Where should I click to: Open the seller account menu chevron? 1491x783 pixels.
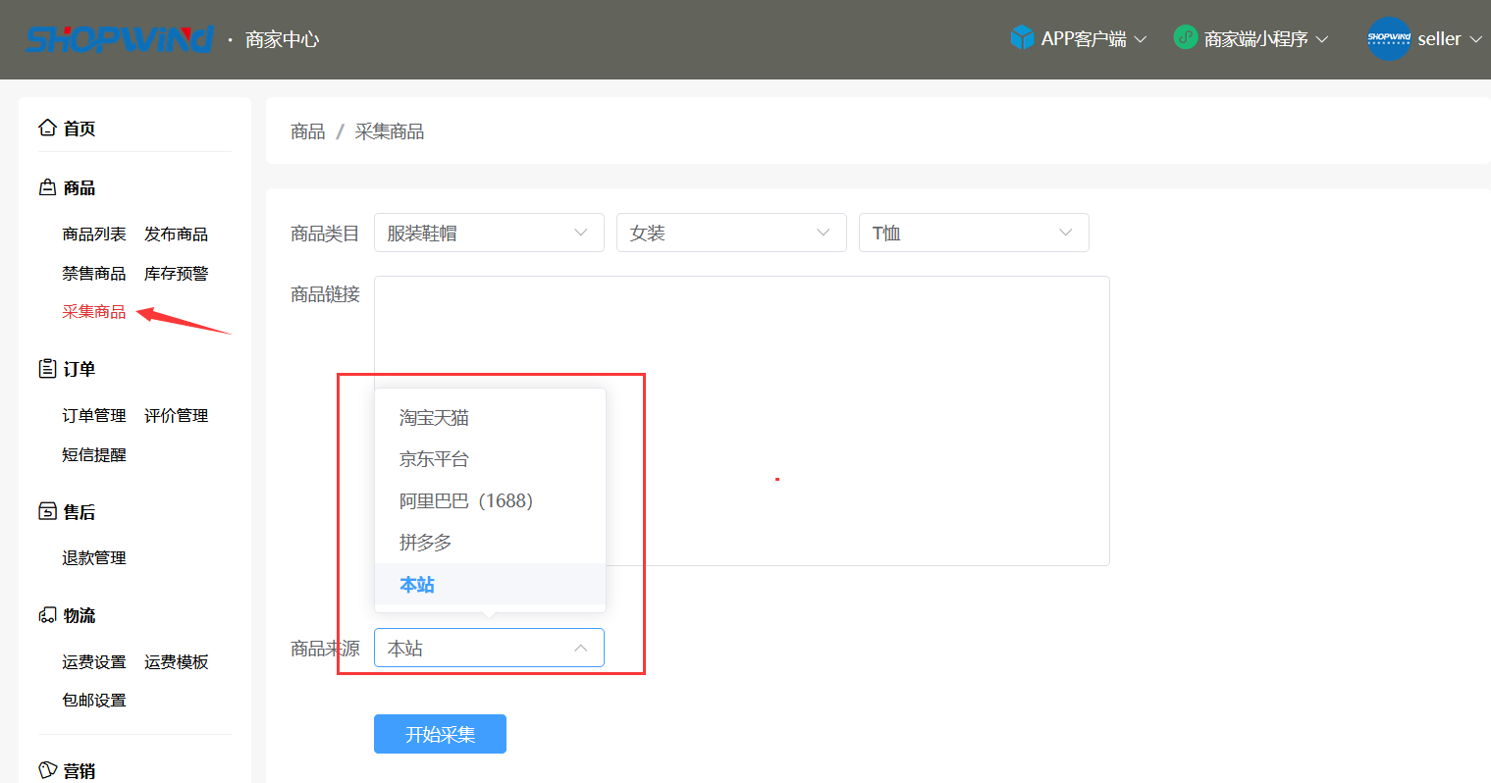(1475, 39)
